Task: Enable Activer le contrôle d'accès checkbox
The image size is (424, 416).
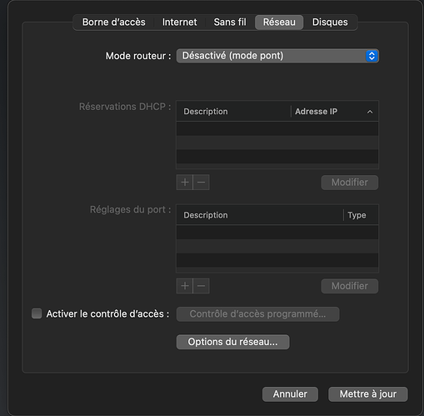Action: coord(37,313)
